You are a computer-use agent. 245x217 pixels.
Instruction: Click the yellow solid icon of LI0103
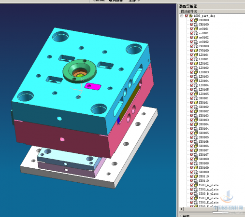tap(196, 72)
